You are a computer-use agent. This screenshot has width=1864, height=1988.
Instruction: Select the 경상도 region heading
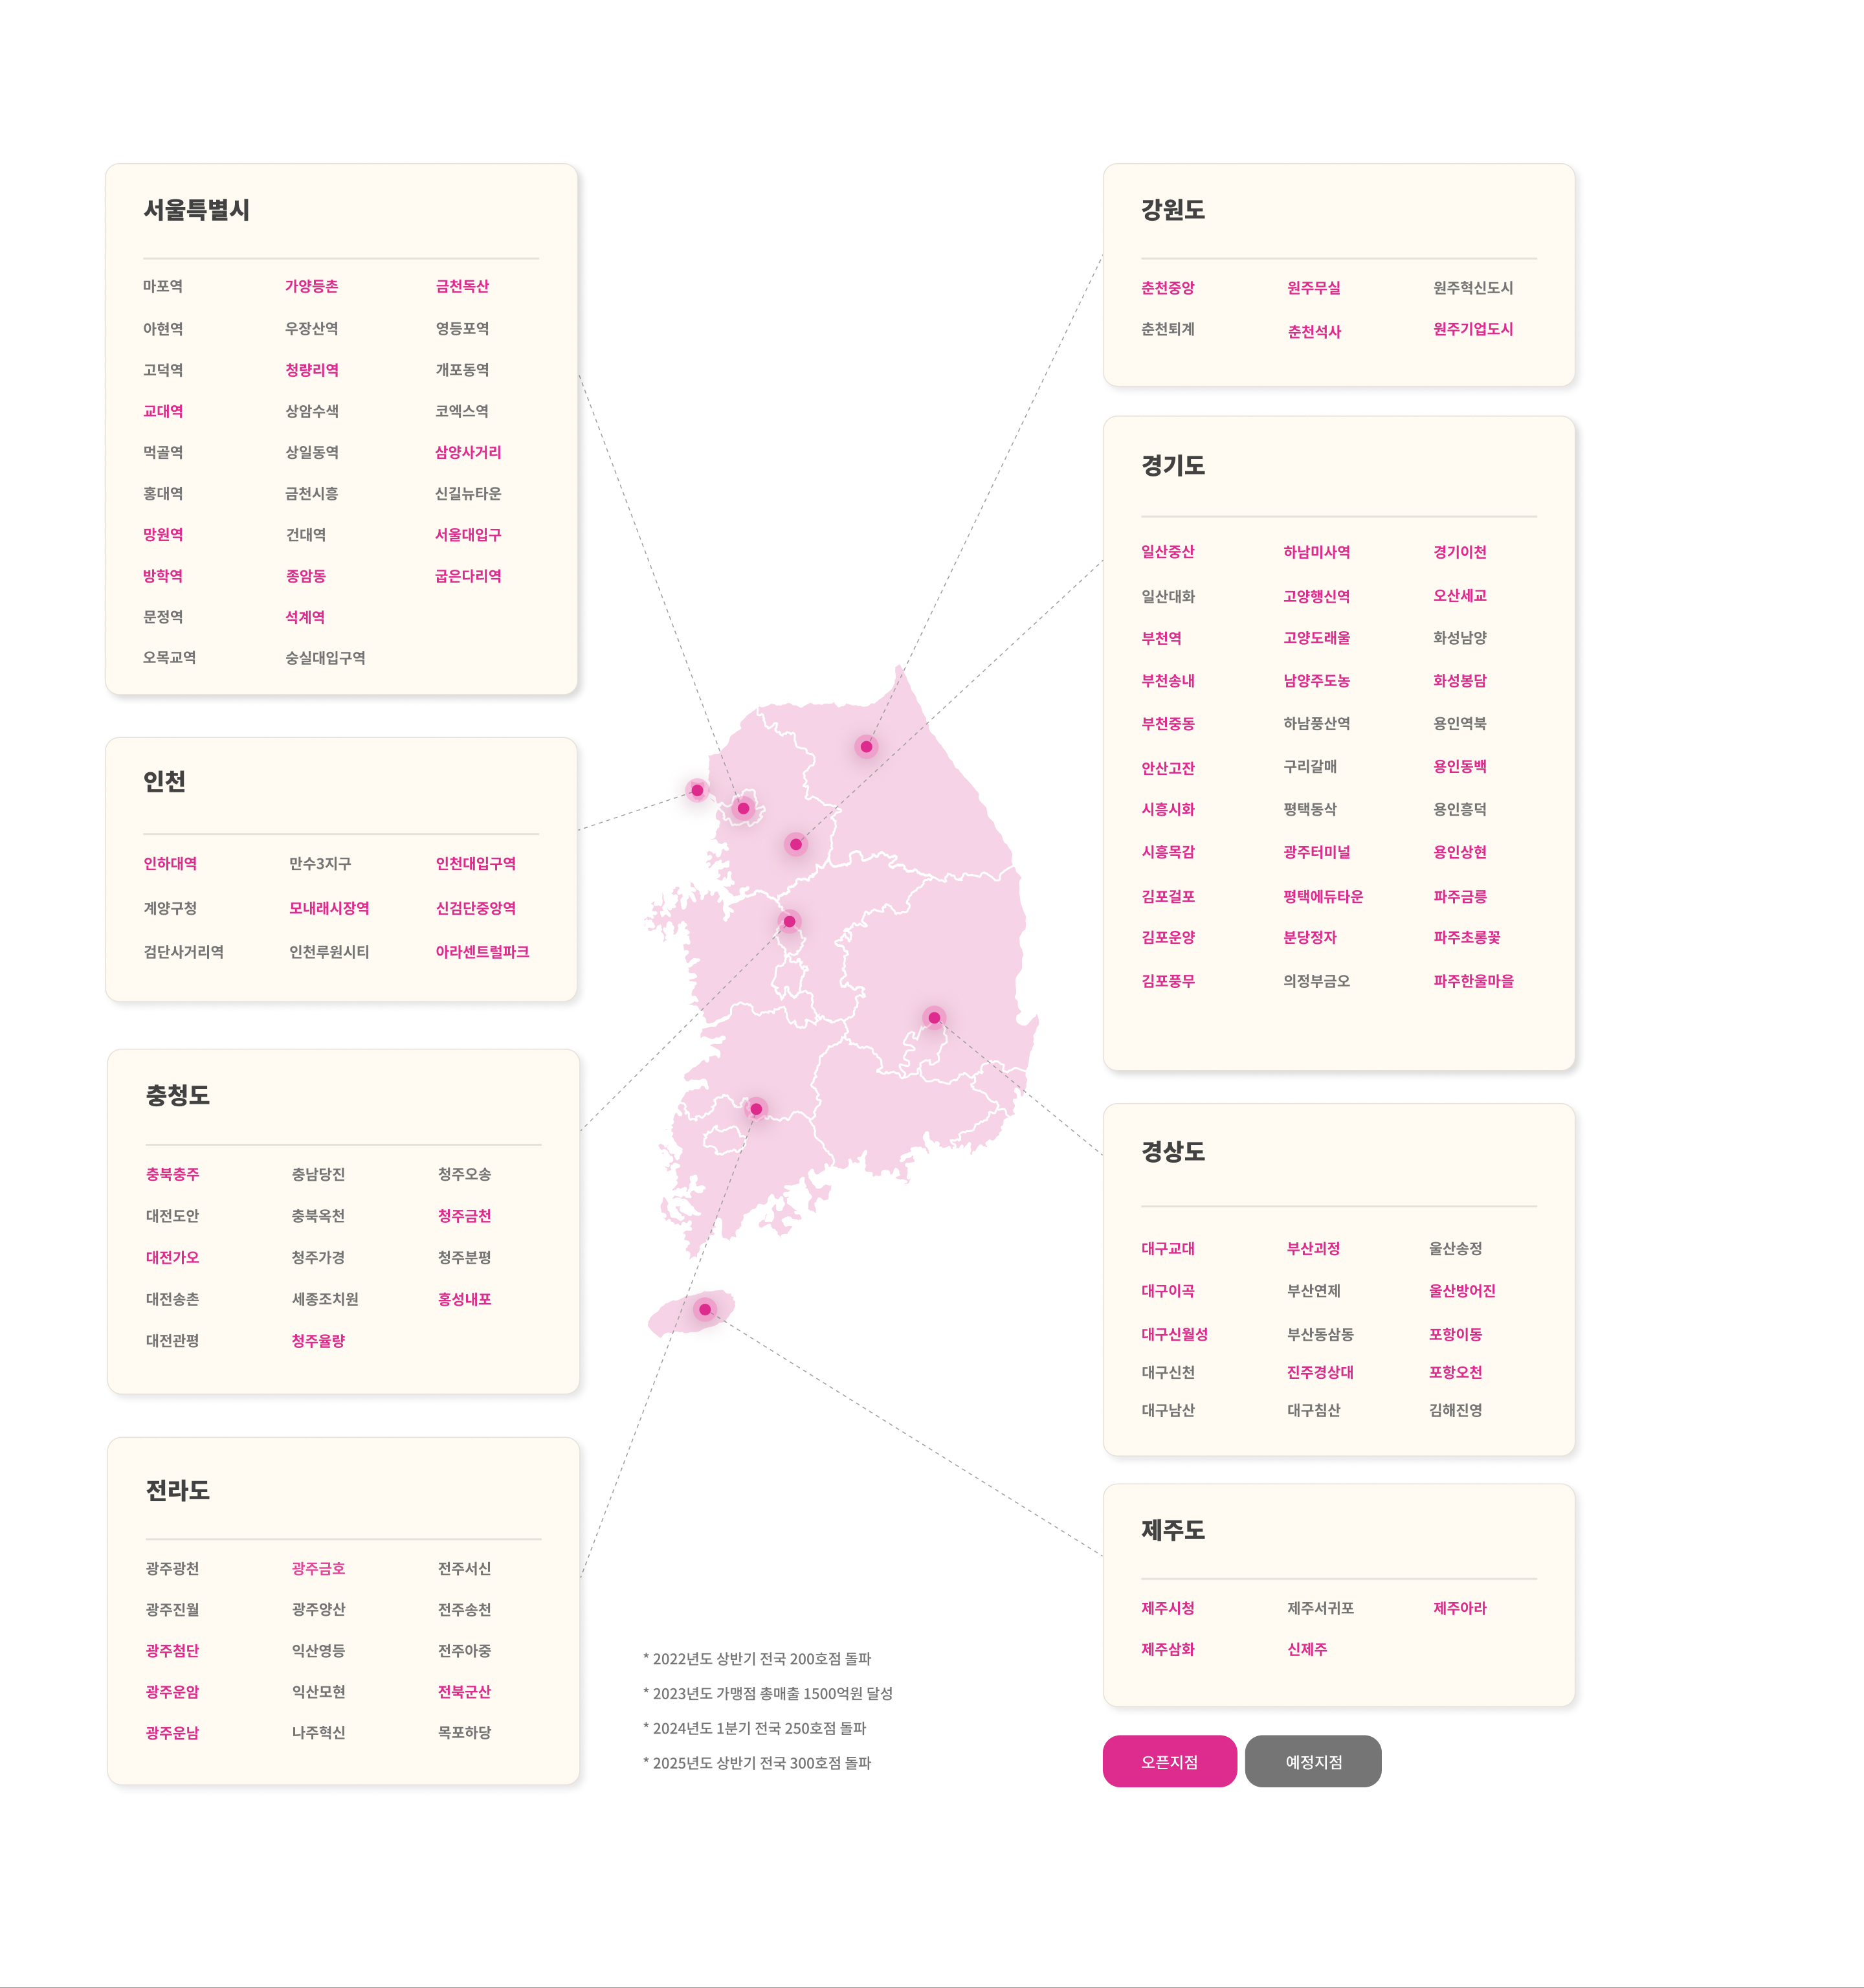pyautogui.click(x=1173, y=1152)
